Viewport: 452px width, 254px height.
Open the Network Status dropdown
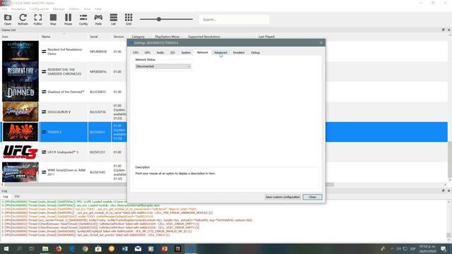click(x=163, y=66)
